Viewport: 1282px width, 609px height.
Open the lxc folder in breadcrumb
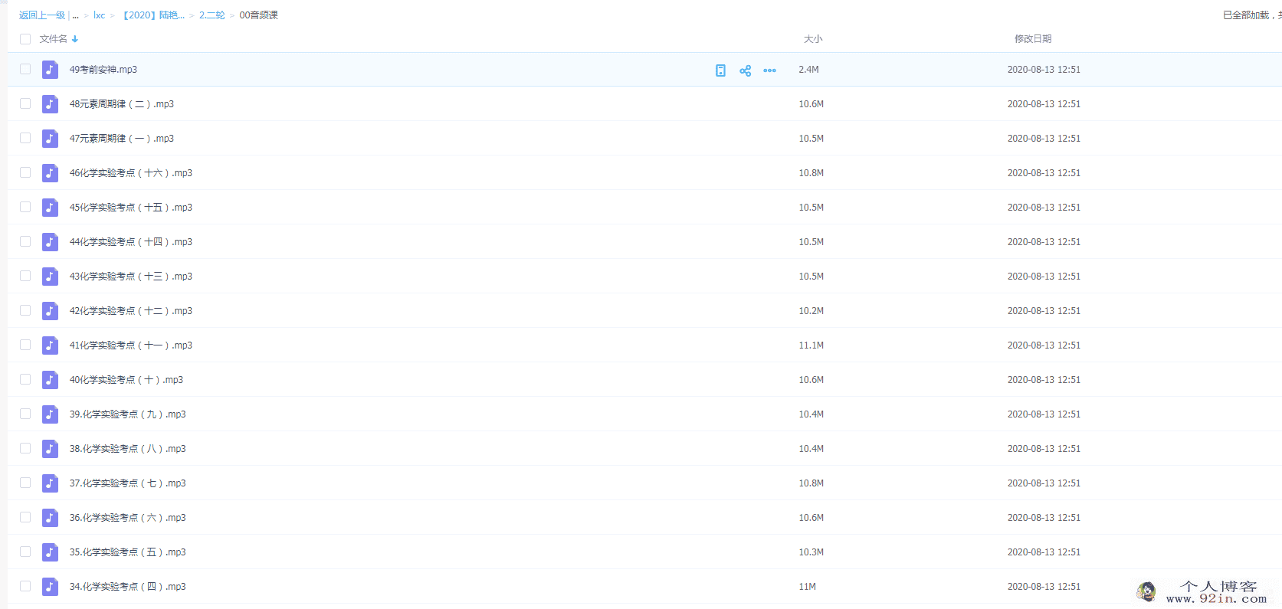point(100,15)
